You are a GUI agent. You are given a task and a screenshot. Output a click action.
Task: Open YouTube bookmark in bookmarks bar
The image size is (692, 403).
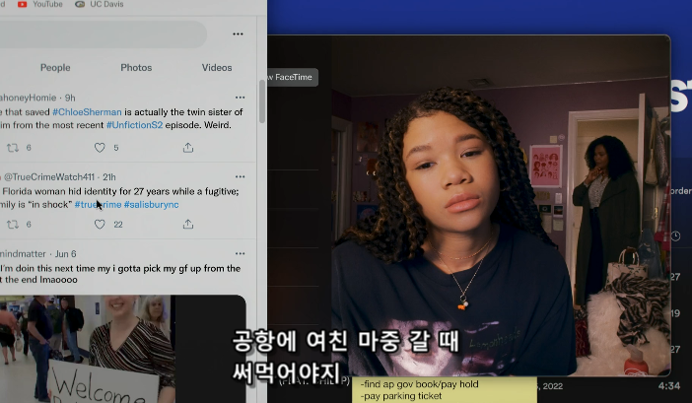pos(39,4)
